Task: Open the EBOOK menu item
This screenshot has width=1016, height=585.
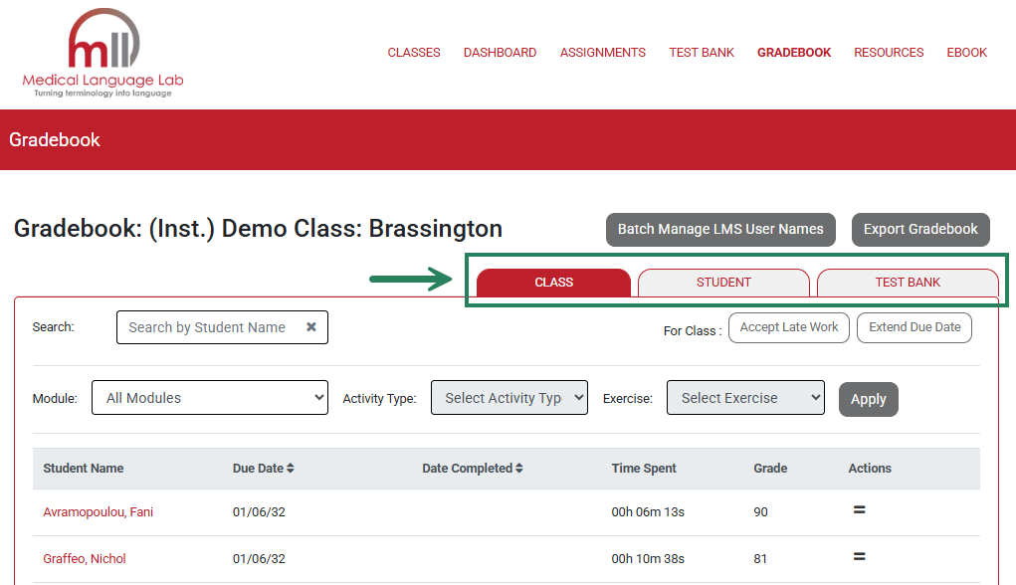Action: tap(966, 52)
